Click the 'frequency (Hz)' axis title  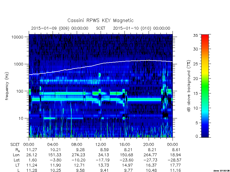click(7, 86)
